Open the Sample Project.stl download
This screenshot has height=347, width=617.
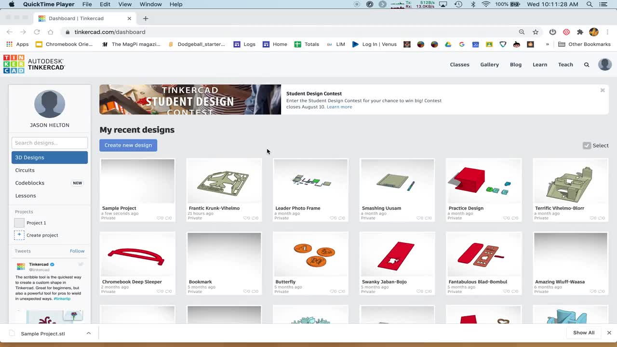point(43,334)
